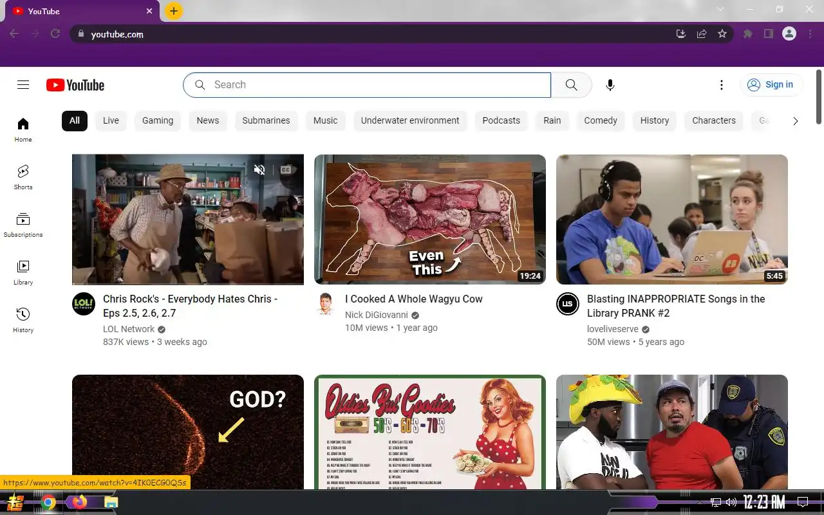Go back with the browser back arrow
The image size is (824, 515).
point(14,34)
